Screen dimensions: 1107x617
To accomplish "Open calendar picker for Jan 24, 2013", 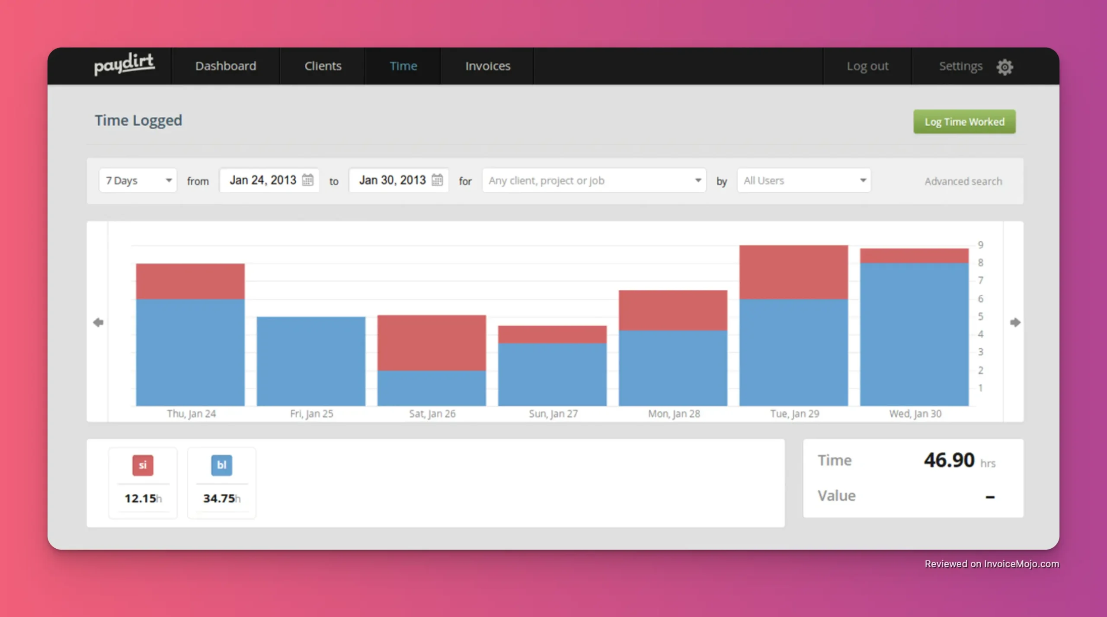I will click(x=307, y=180).
